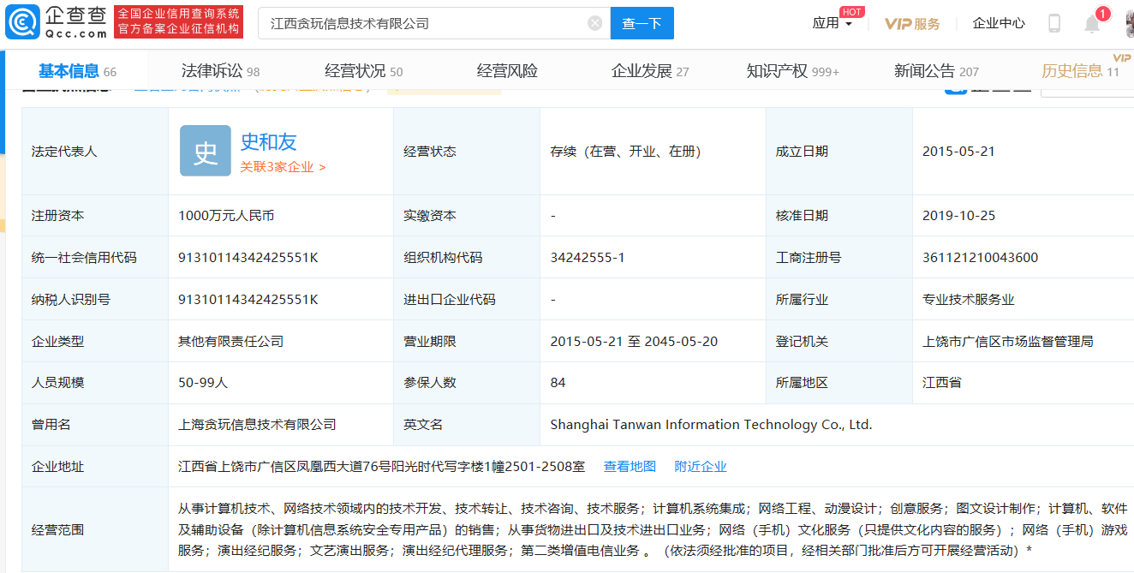1134x573 pixels.
Task: Expand 关联3家企业 related companies
Action: point(283,167)
